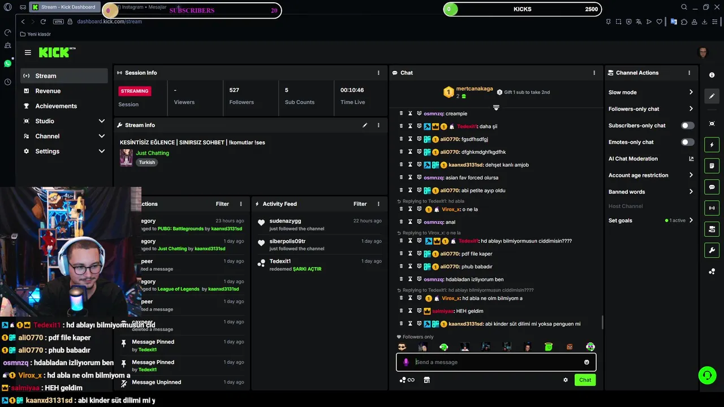Send message with green Chat button
The width and height of the screenshot is (724, 407).
[x=585, y=380]
